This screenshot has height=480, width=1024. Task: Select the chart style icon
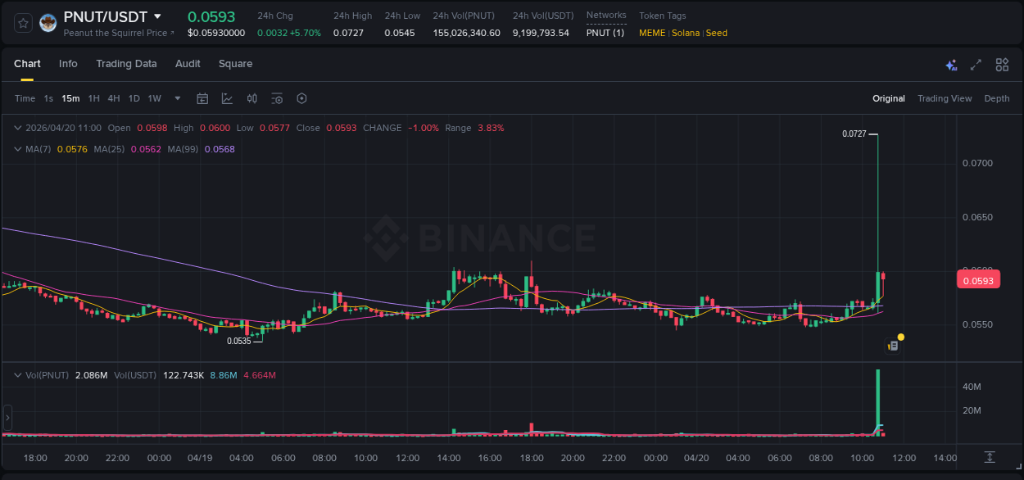tap(226, 98)
